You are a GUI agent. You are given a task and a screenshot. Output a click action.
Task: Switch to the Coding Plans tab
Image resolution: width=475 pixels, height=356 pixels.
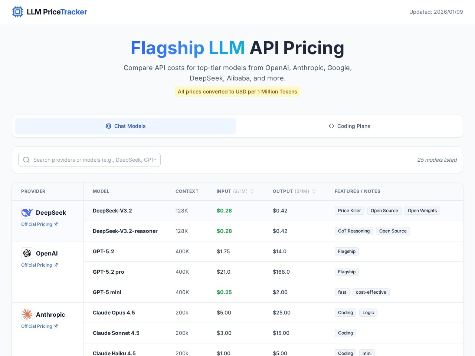point(349,126)
